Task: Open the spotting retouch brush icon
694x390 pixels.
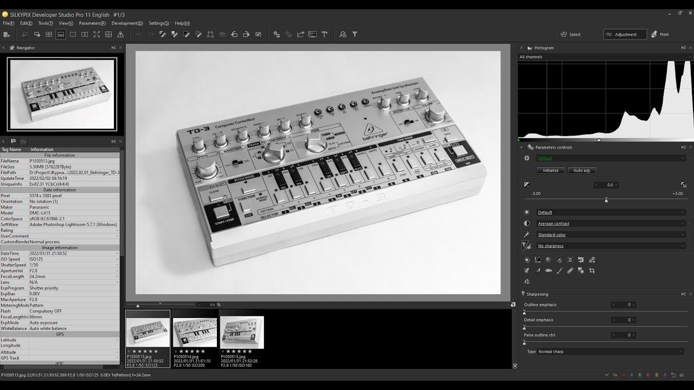Action: pyautogui.click(x=570, y=271)
